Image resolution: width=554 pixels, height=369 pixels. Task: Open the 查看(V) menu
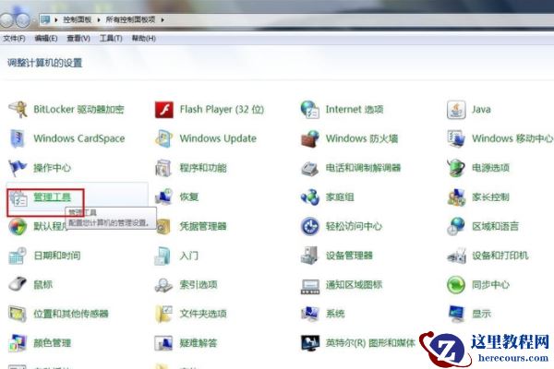tap(78, 38)
